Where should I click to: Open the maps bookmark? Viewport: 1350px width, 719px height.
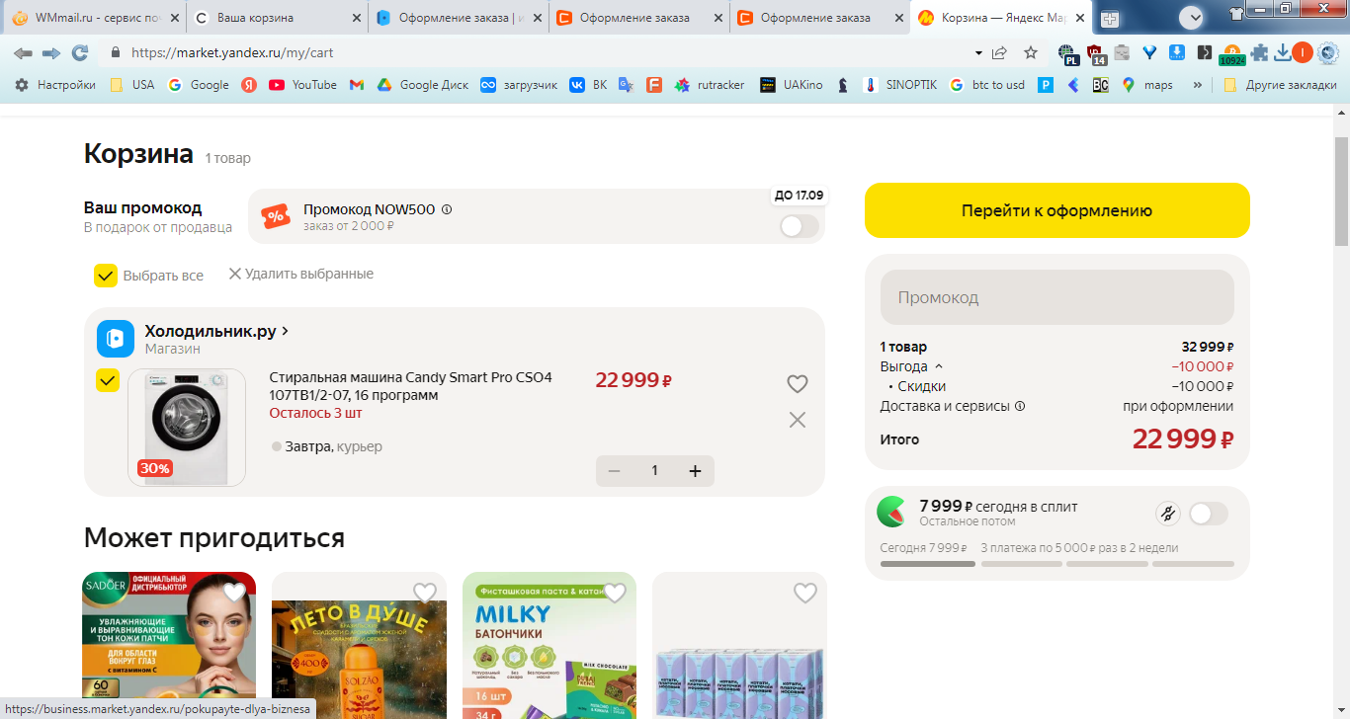(1146, 85)
